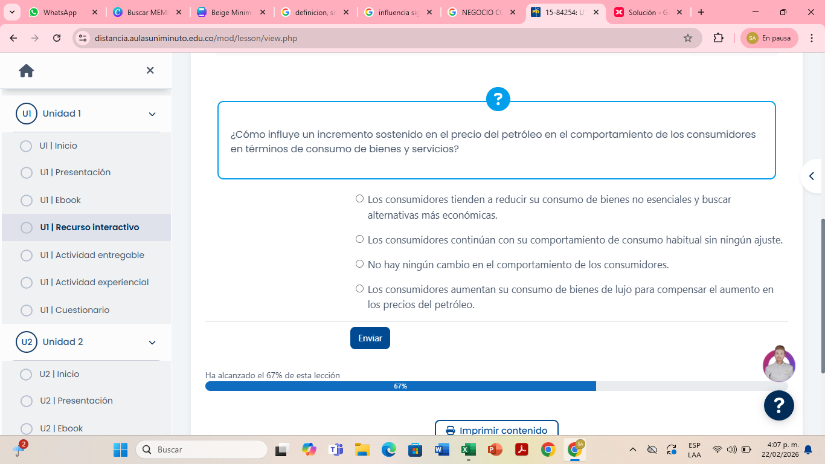The width and height of the screenshot is (825, 464).
Task: Open Excel from the taskbar
Action: pos(469,449)
